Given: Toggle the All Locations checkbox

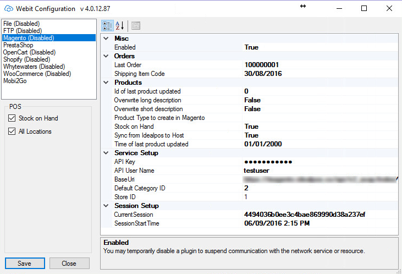Looking at the screenshot, I should click(12, 131).
